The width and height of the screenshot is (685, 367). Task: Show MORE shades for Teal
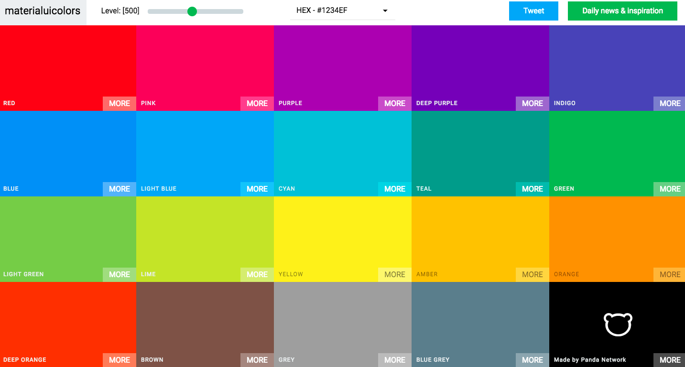(532, 189)
